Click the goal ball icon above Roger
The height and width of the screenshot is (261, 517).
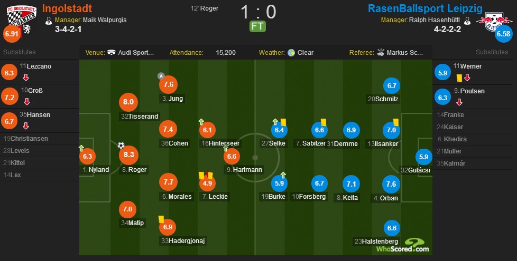tap(121, 146)
